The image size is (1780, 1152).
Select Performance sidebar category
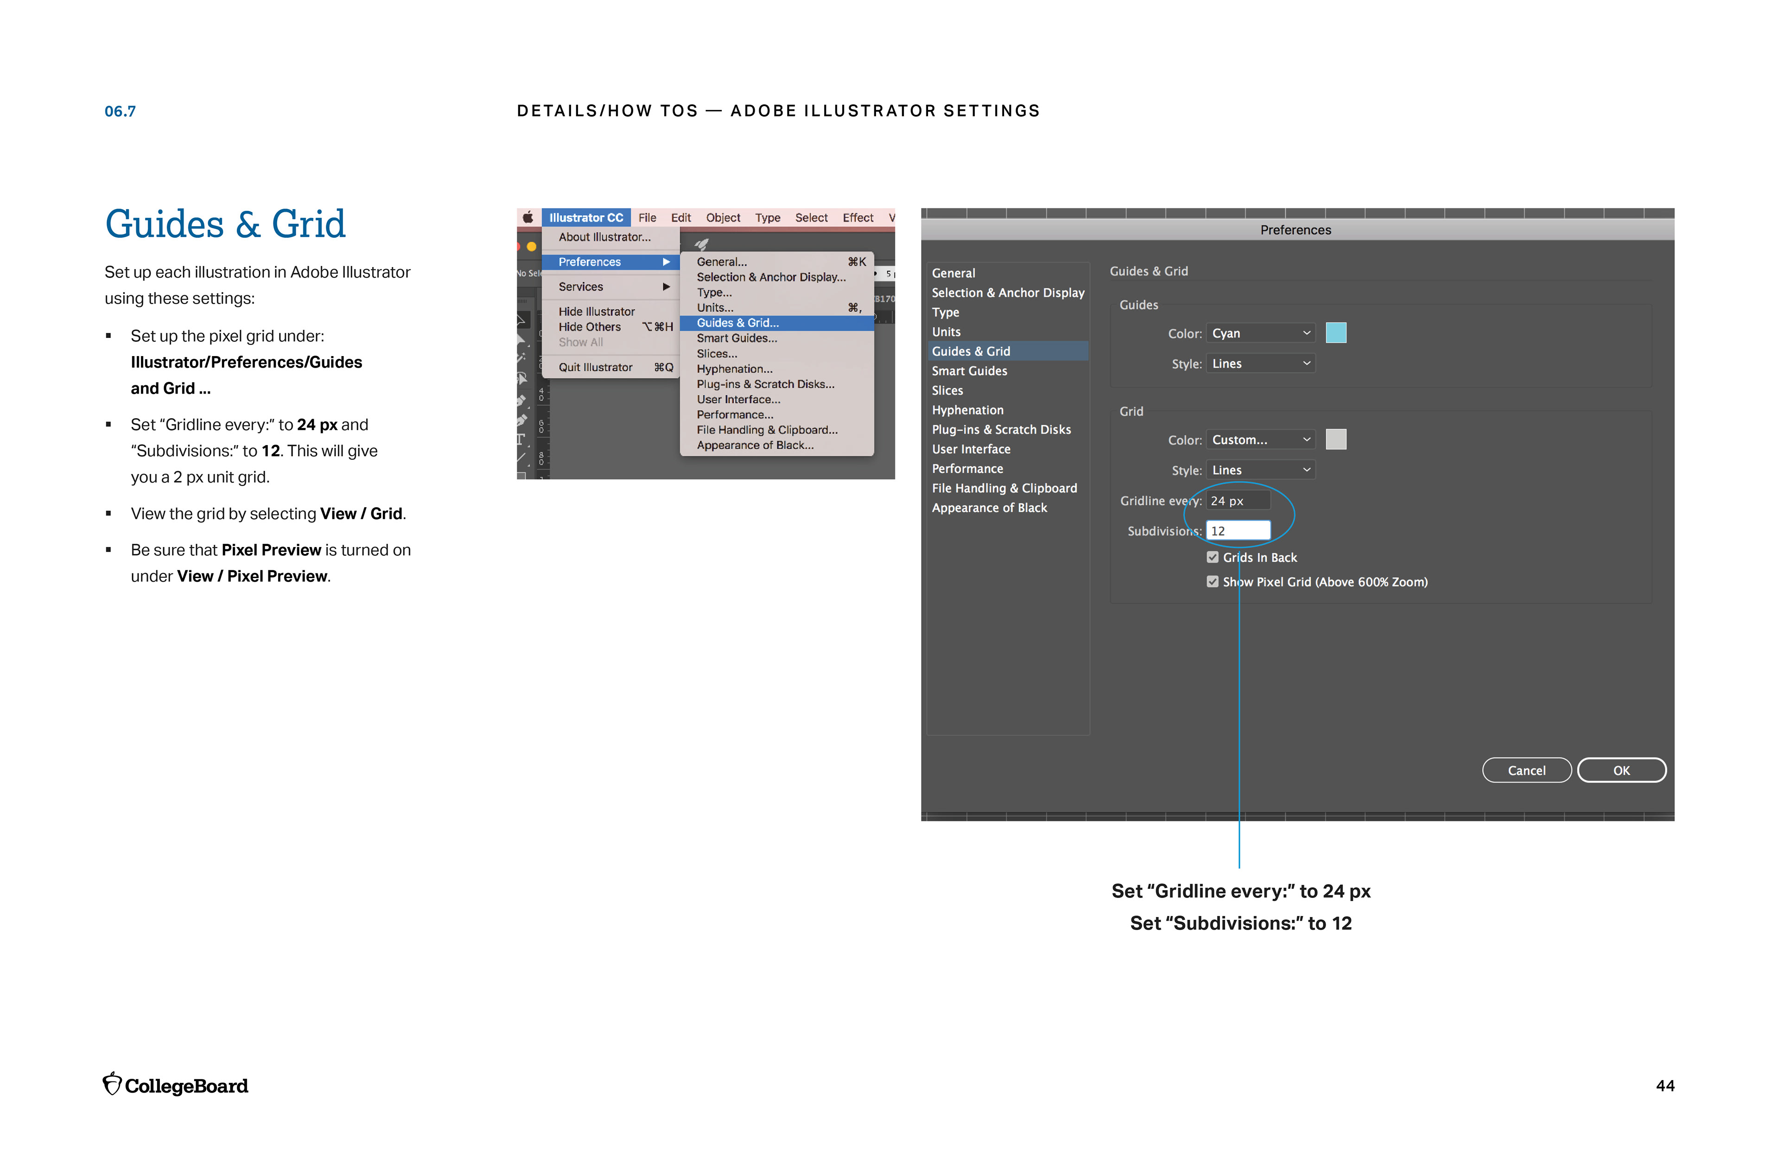1008,468
